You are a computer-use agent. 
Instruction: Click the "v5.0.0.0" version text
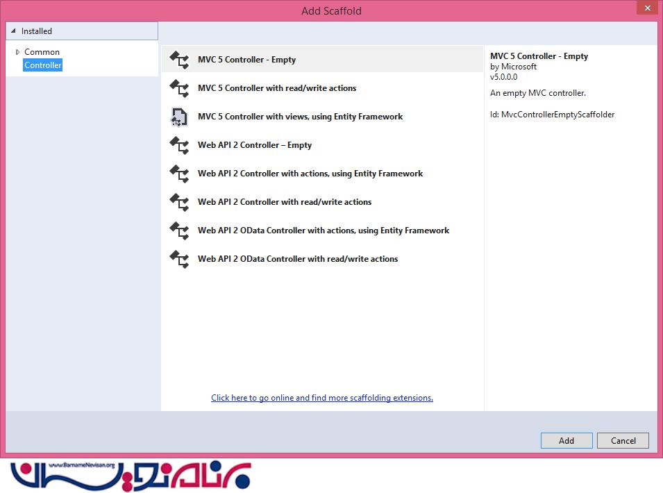click(x=503, y=77)
